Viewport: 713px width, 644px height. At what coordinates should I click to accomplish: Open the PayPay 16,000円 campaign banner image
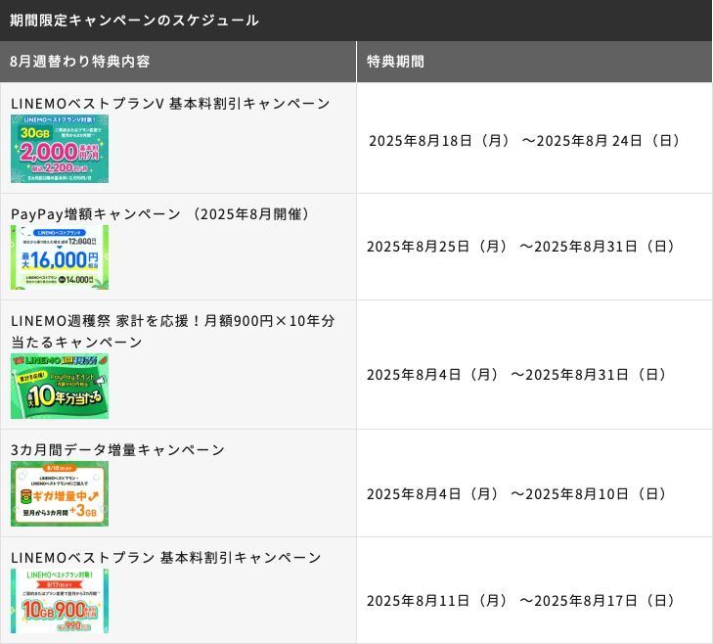click(x=60, y=257)
